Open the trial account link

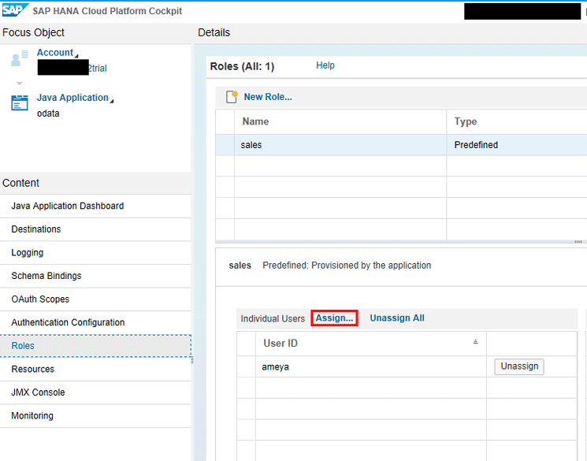click(x=98, y=68)
